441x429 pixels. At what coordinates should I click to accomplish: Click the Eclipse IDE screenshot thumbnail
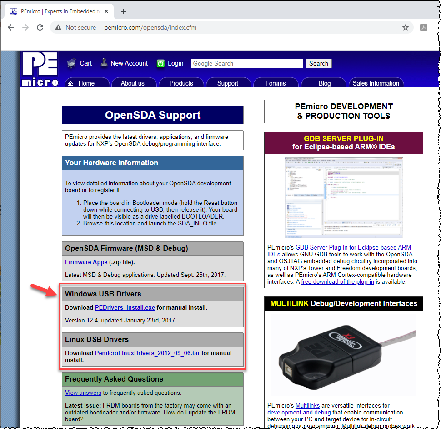(343, 197)
